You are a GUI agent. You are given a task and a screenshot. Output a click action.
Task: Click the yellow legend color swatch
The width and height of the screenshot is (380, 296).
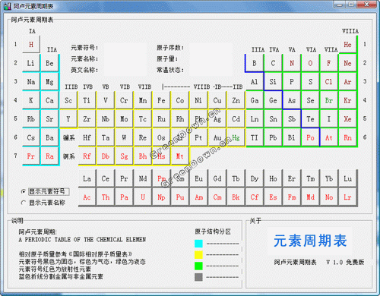click(x=198, y=254)
